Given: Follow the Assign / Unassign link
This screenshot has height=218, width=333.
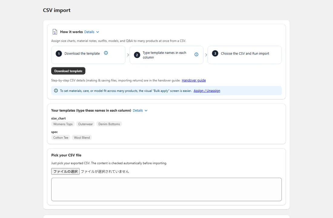Looking at the screenshot, I should [x=207, y=91].
